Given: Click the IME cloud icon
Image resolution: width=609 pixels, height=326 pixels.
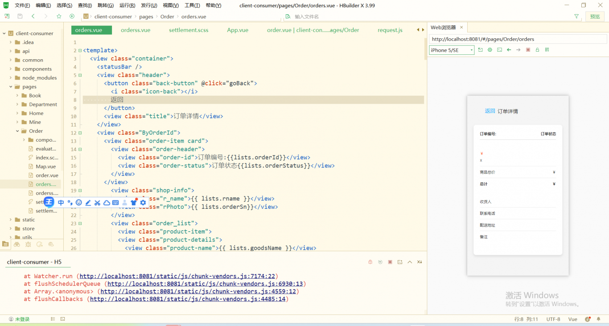Looking at the screenshot, I should click(x=107, y=203).
